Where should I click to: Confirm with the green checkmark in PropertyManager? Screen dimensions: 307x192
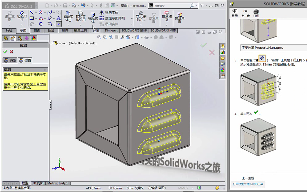tap(5, 51)
